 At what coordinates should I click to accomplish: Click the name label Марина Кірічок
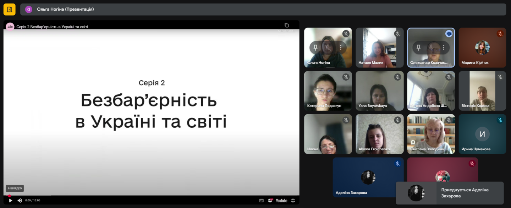click(475, 63)
